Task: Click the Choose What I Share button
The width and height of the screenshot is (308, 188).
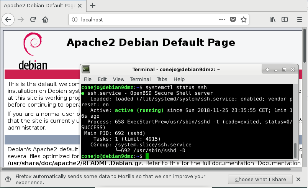Action: pyautogui.click(x=260, y=179)
